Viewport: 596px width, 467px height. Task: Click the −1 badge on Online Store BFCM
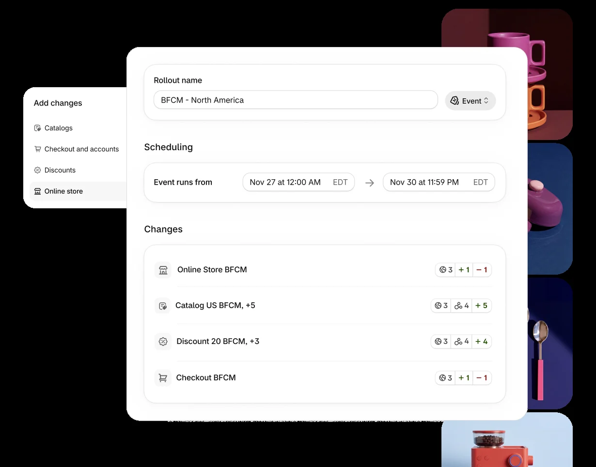coord(482,270)
